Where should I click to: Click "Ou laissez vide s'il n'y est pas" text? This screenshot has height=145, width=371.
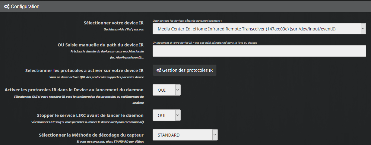(123, 30)
